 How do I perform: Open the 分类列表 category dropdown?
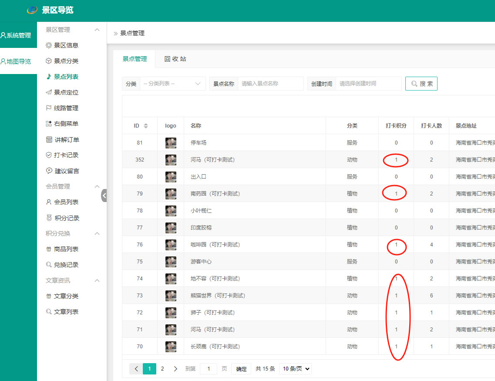(173, 84)
